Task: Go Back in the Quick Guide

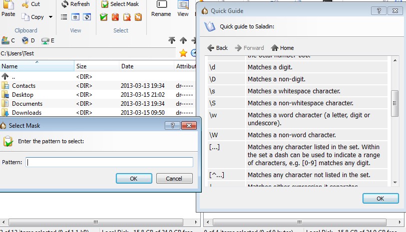Action: coord(217,48)
